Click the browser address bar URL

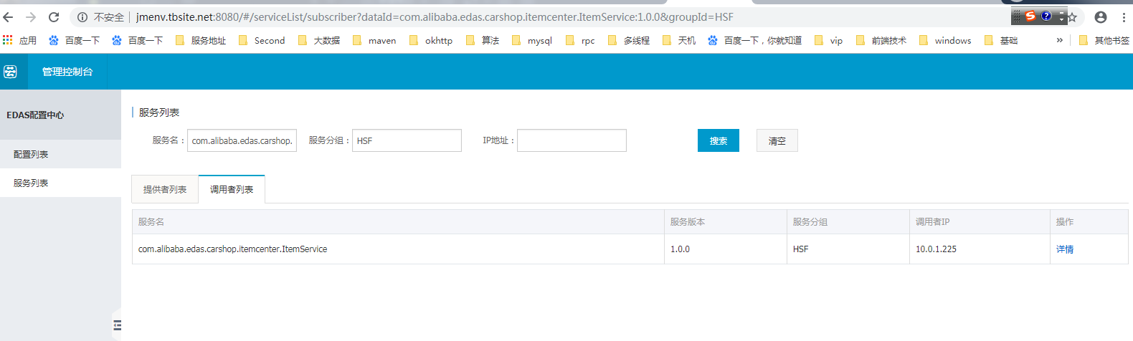click(x=435, y=17)
